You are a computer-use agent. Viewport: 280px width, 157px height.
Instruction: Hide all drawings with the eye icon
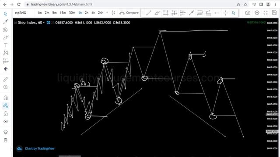pyautogui.click(x=6, y=121)
